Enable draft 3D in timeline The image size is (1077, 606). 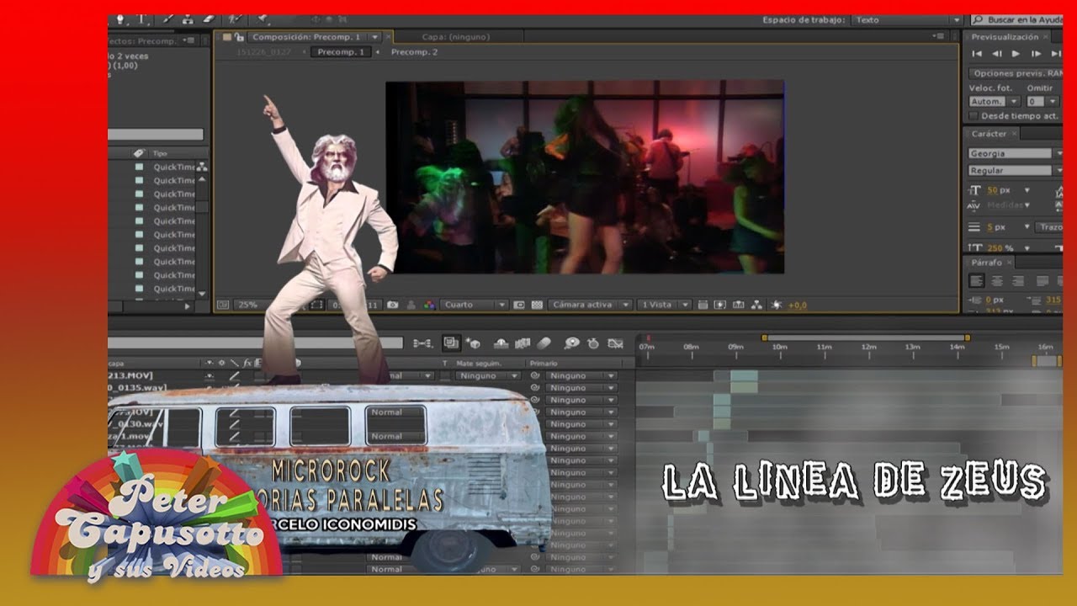pyautogui.click(x=474, y=343)
